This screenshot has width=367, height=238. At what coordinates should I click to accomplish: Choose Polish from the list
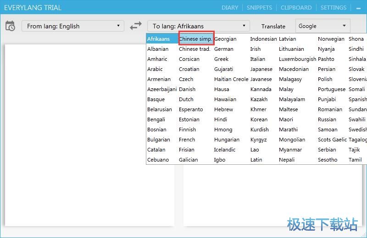click(x=325, y=79)
